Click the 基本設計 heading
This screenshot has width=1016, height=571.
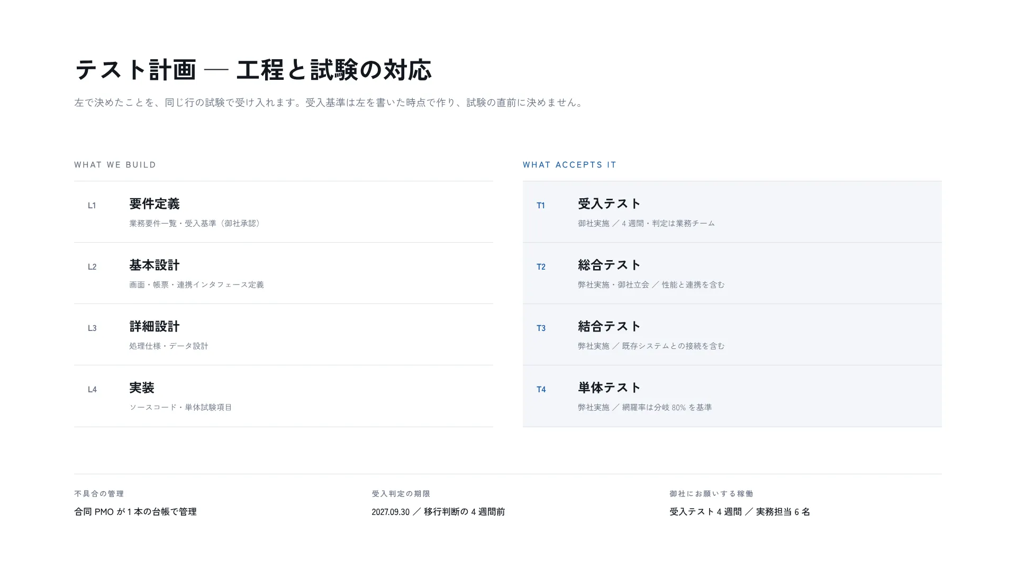coord(155,265)
